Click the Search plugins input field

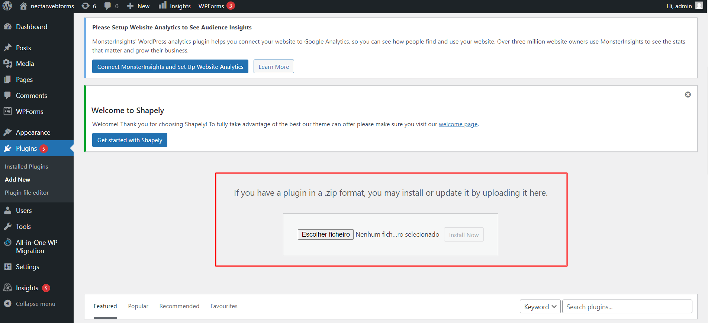(627, 307)
